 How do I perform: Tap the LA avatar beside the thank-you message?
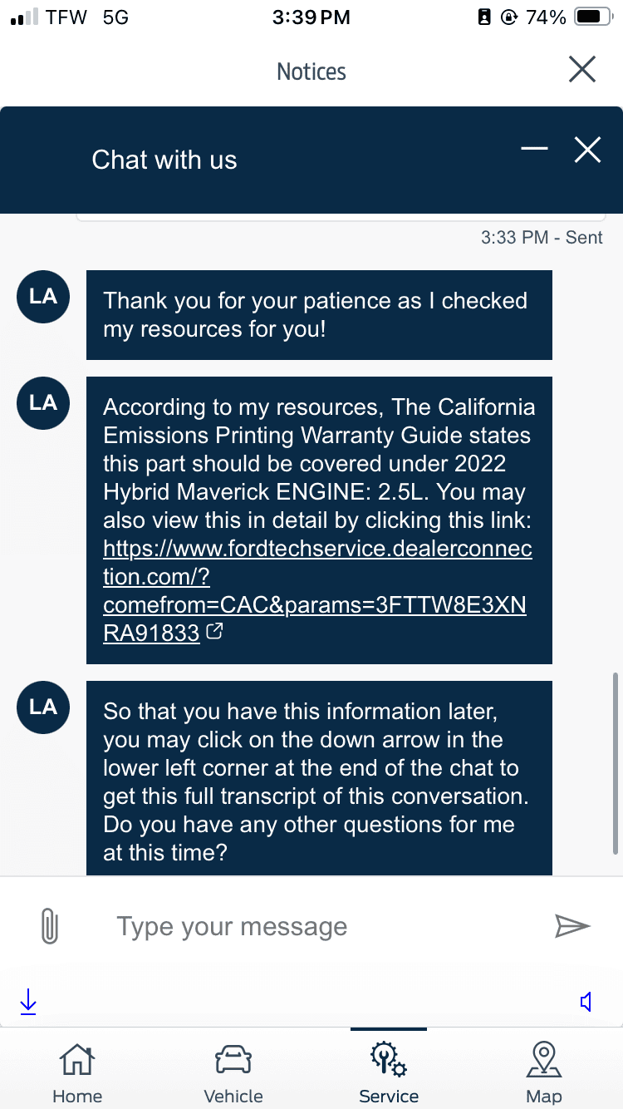tap(43, 297)
